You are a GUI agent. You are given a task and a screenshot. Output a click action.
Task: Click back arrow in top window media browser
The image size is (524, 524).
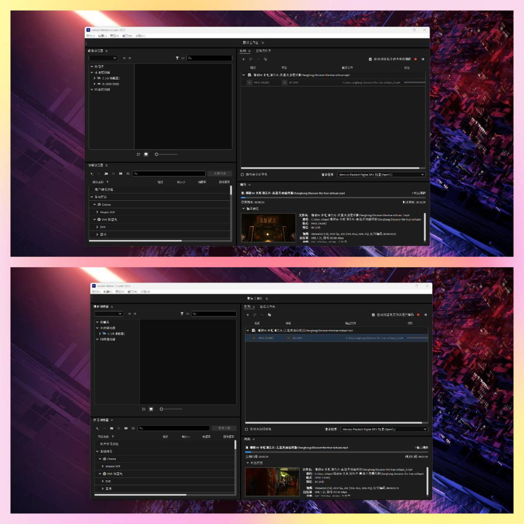click(x=124, y=58)
